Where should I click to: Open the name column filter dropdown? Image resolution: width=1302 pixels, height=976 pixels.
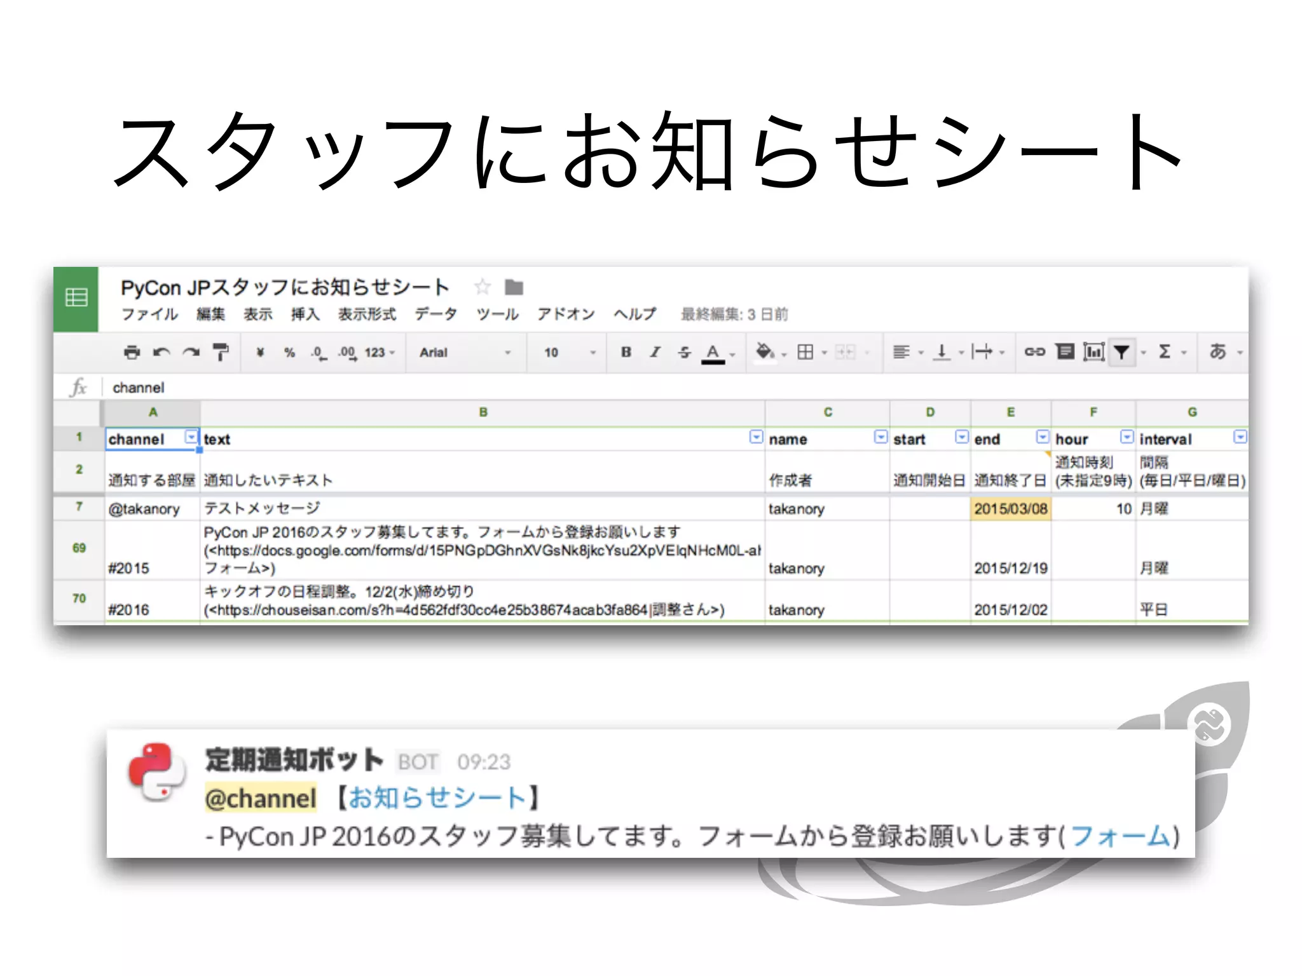tap(881, 437)
